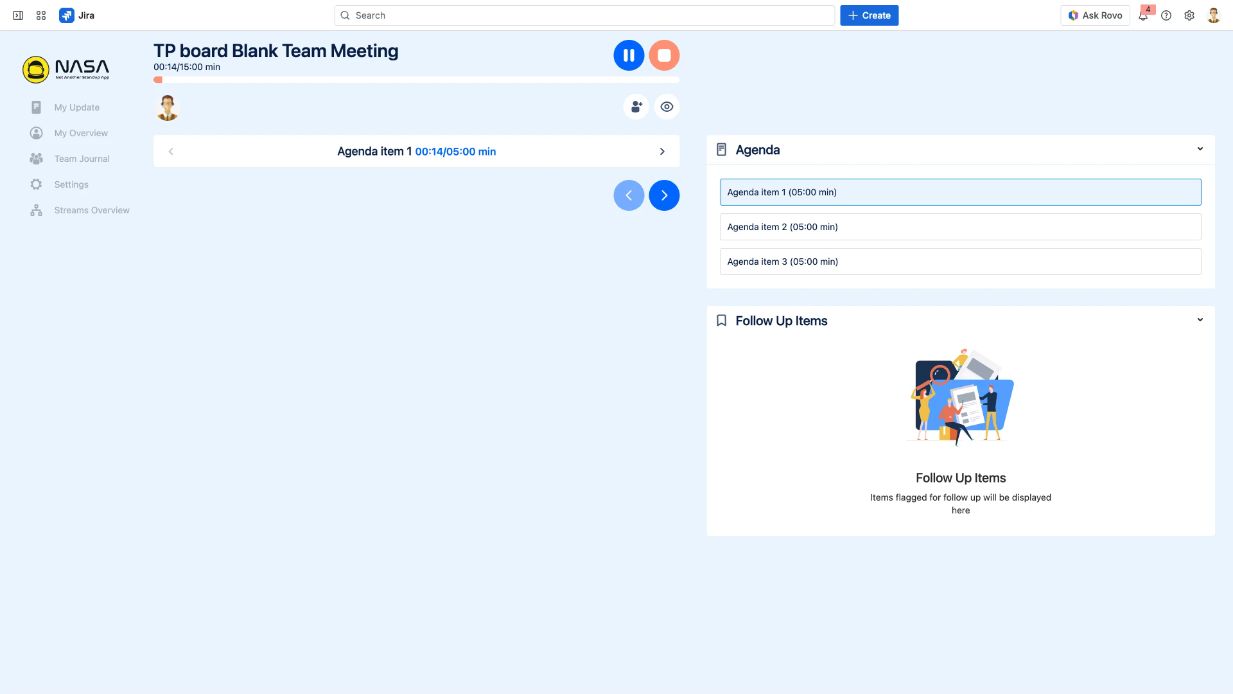Image resolution: width=1233 pixels, height=694 pixels.
Task: Open the Jira app switcher grid
Action: pos(41,15)
